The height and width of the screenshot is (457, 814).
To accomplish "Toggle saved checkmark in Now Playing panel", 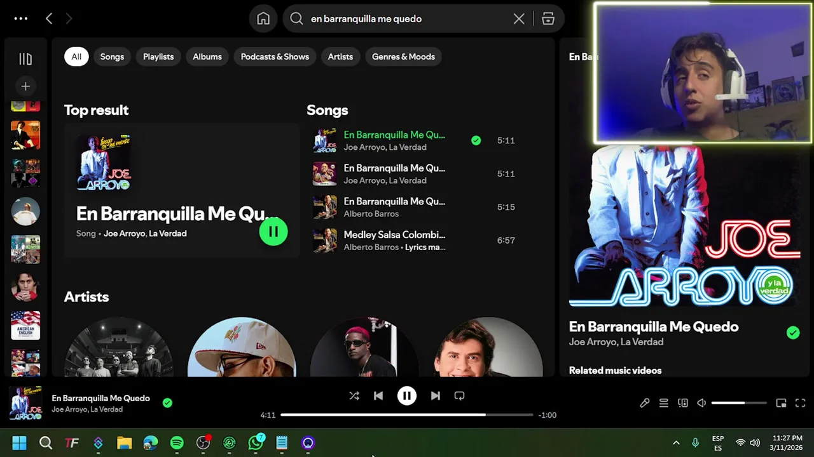I will pyautogui.click(x=792, y=333).
